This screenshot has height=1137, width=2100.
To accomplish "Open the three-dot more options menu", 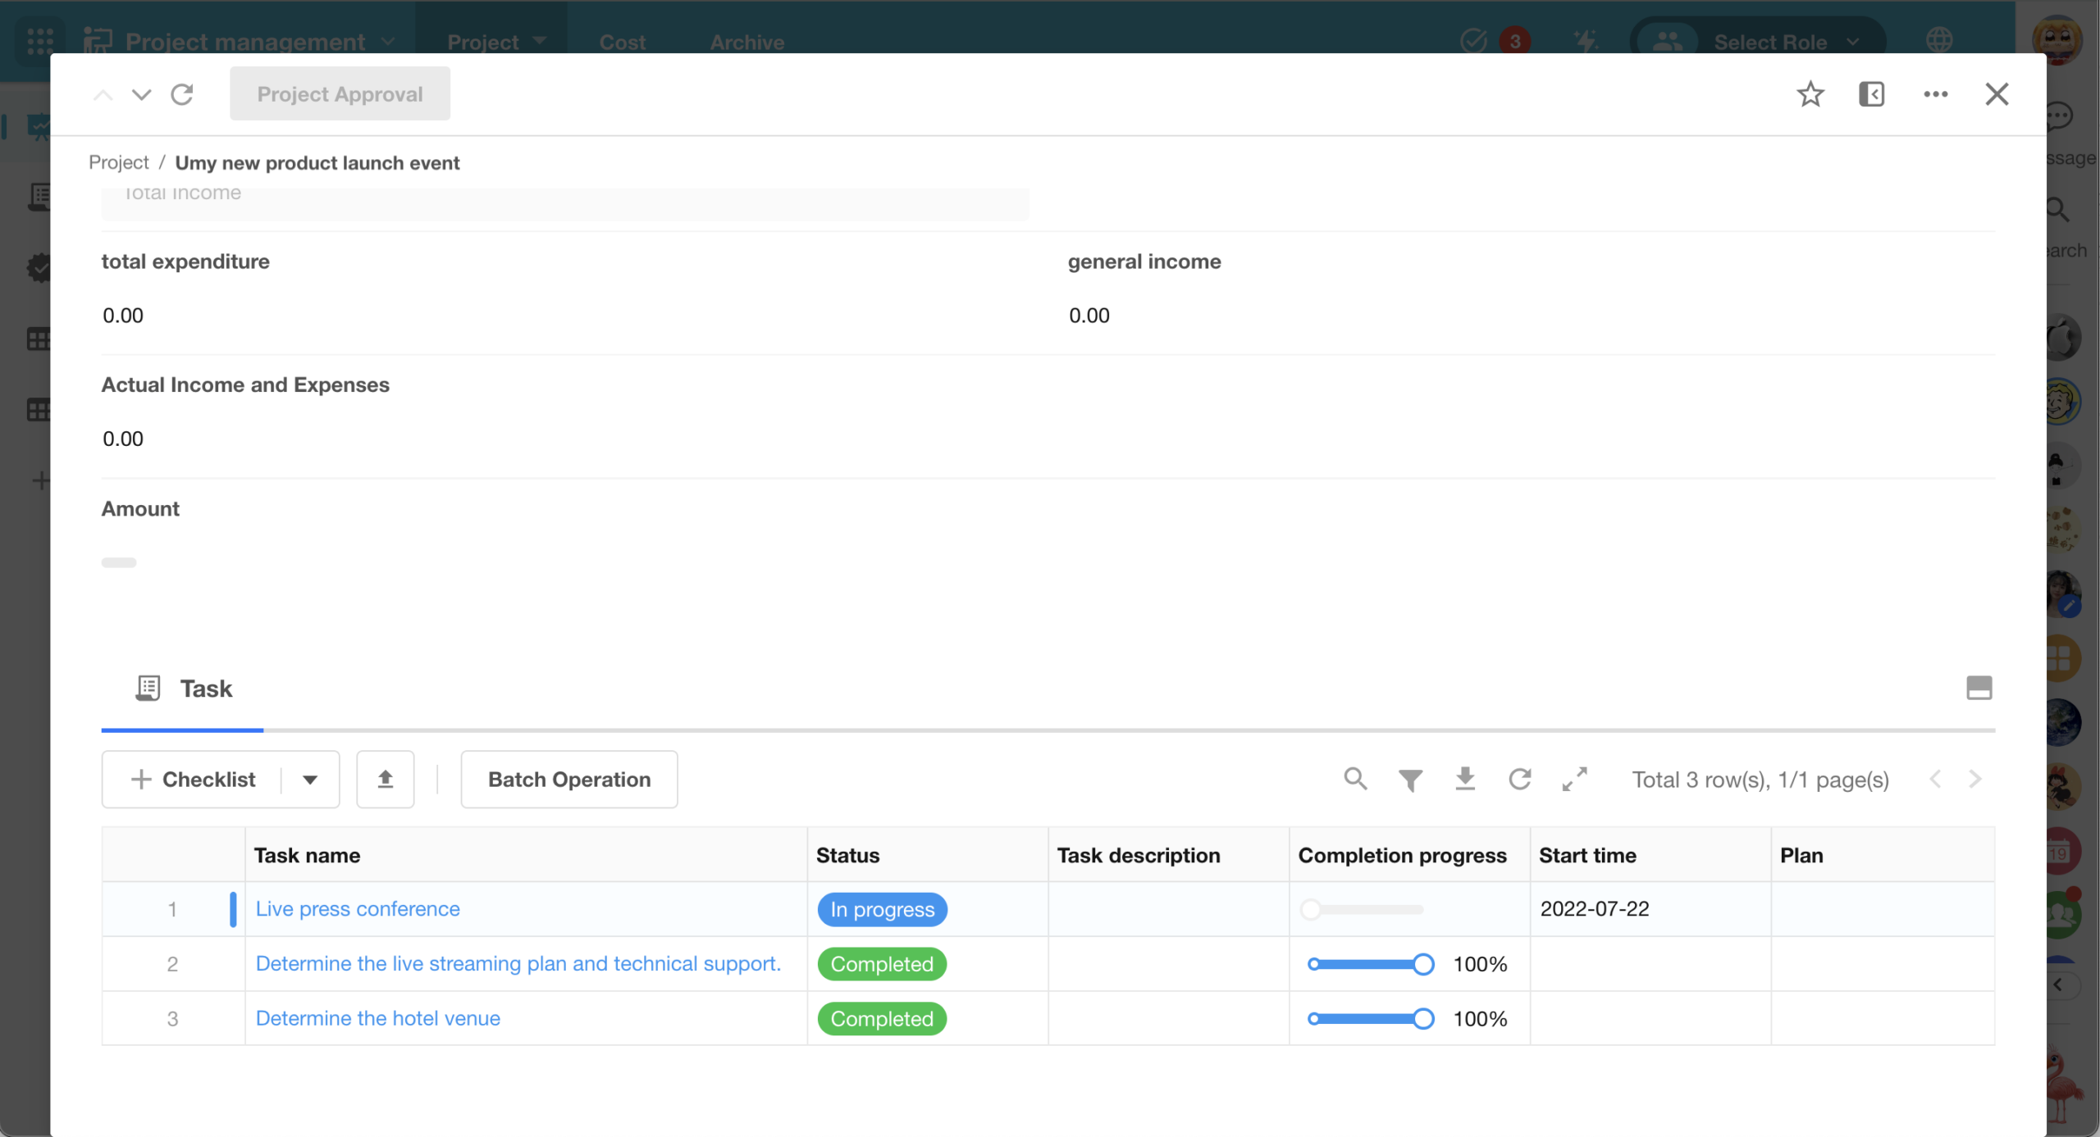I will 1935,94.
